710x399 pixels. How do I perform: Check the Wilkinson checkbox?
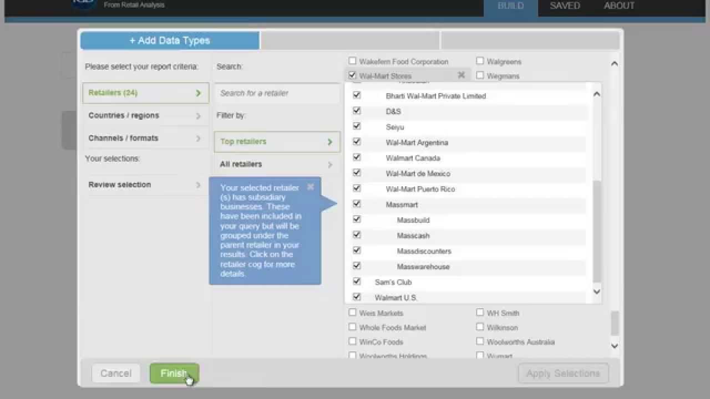480,326
